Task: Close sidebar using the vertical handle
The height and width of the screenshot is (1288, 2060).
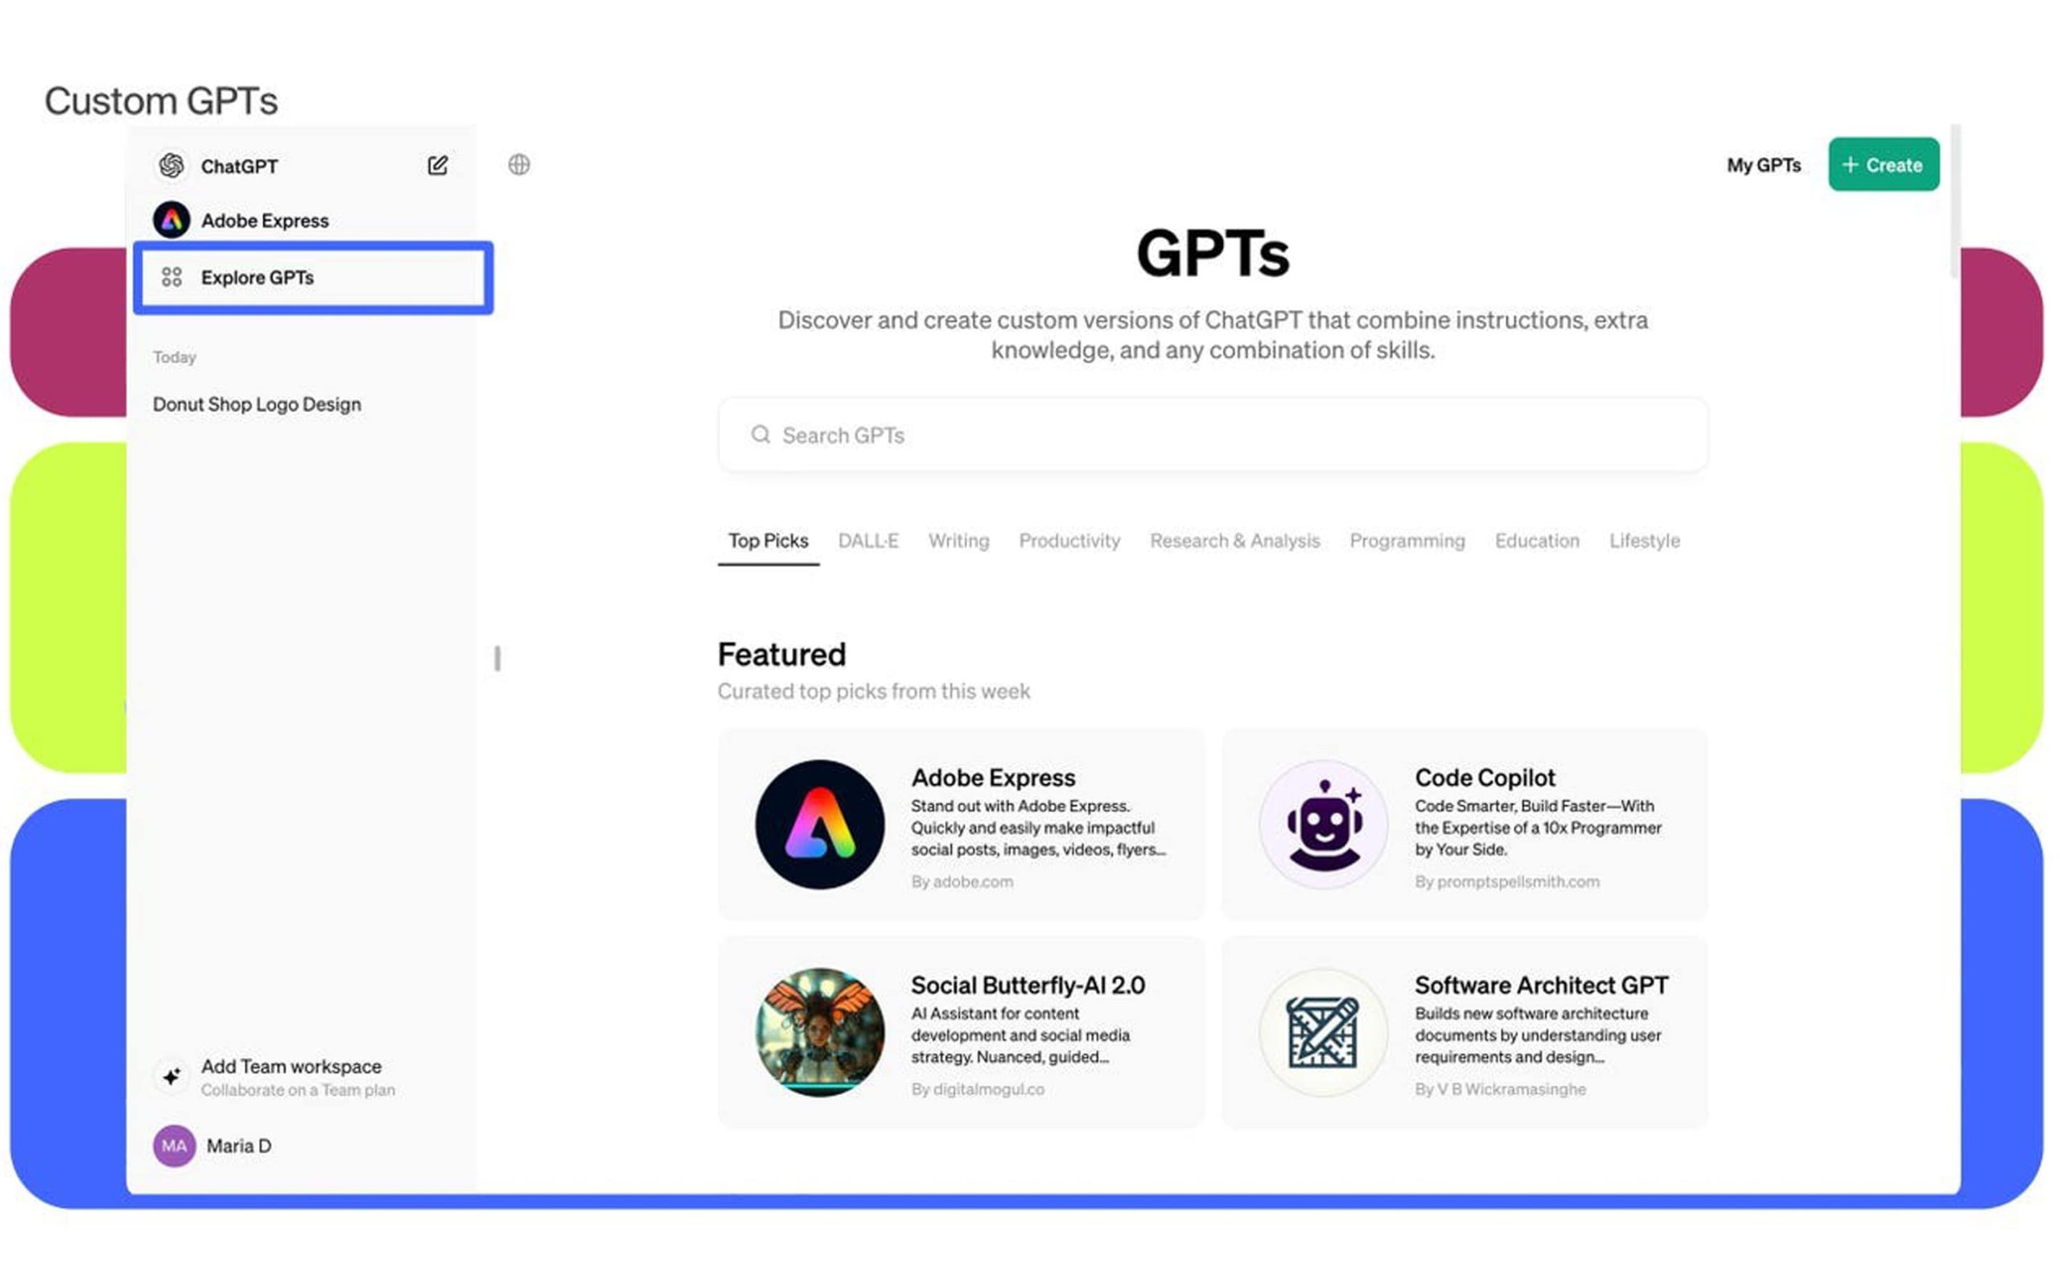Action: coord(498,658)
